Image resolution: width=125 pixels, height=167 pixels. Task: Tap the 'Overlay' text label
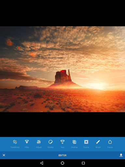(74, 147)
